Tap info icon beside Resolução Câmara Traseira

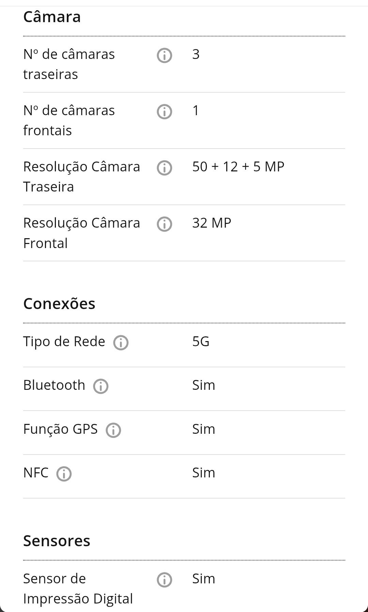[164, 168]
